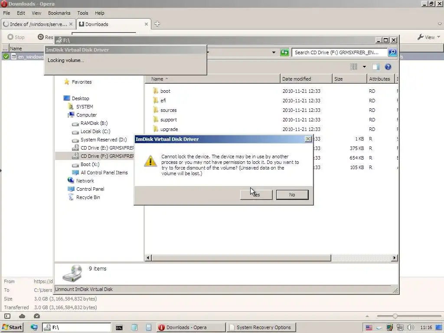
Task: Click the Opera Link cloud icon
Action: pyautogui.click(x=22, y=316)
